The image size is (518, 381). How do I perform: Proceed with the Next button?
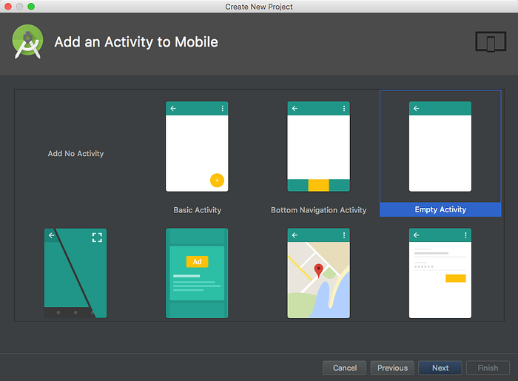point(440,368)
